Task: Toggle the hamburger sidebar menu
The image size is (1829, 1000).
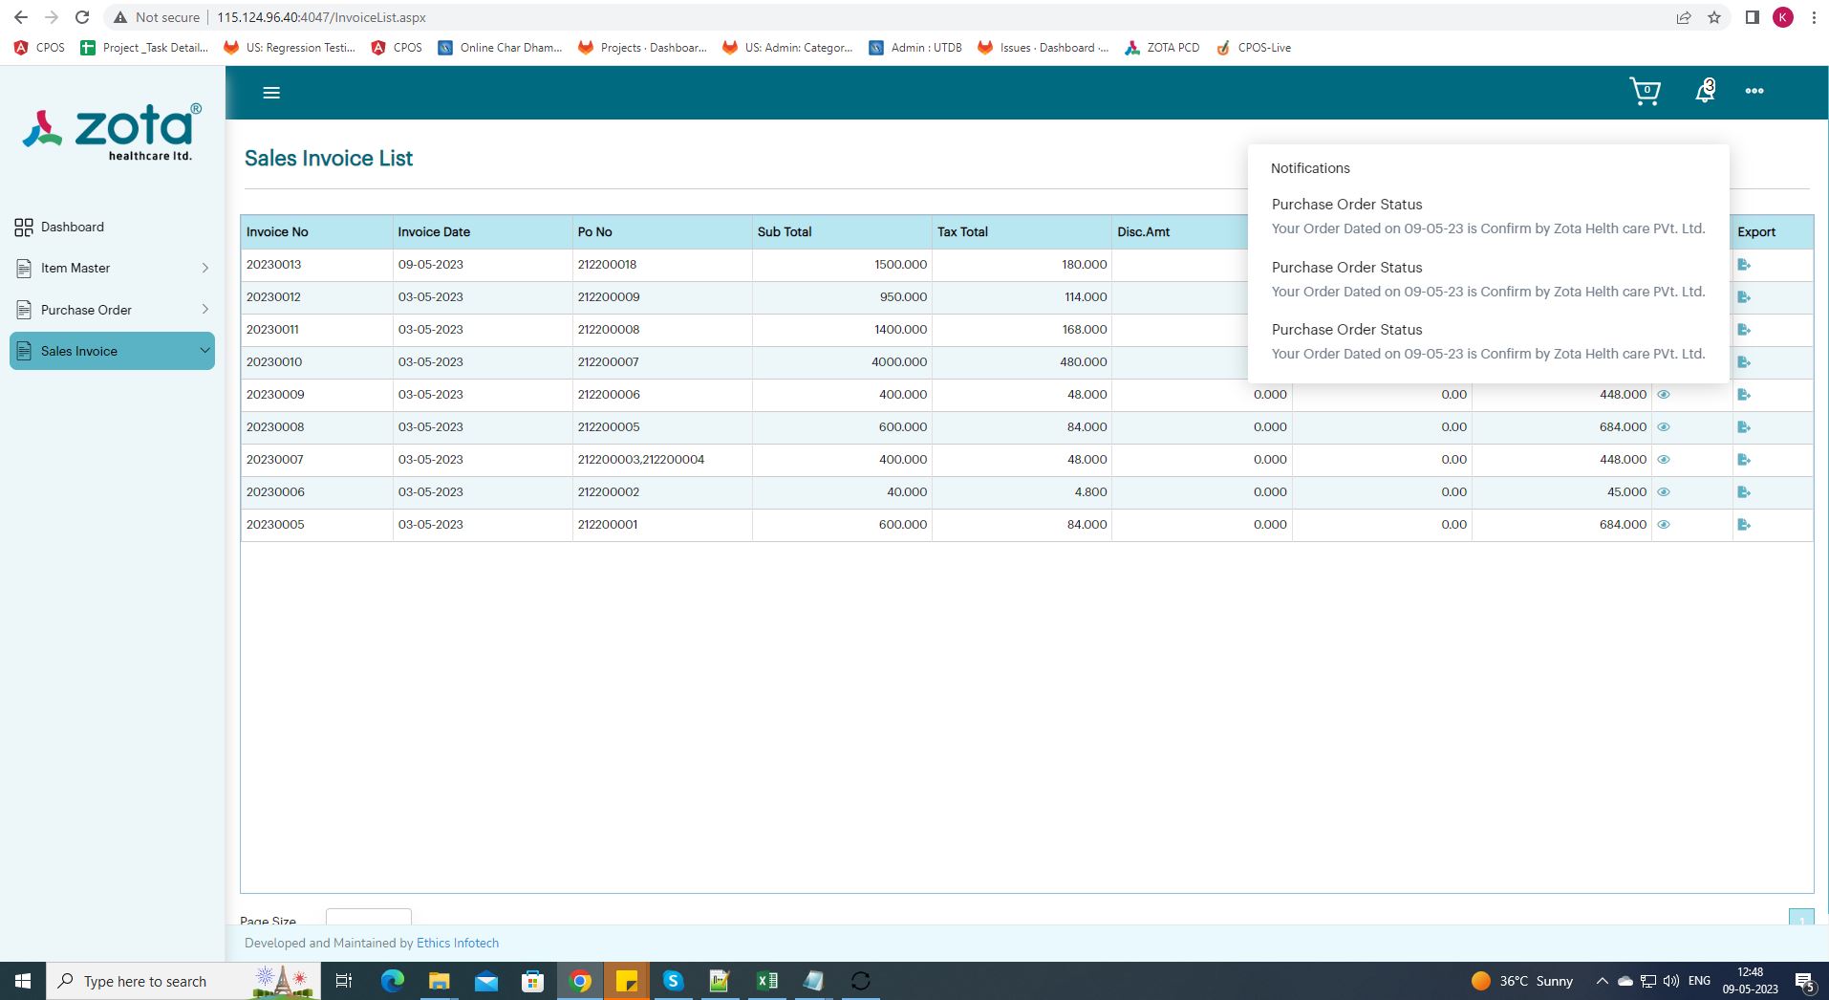Action: pyautogui.click(x=271, y=93)
